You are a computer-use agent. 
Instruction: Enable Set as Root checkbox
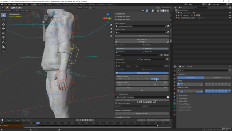click(117, 63)
